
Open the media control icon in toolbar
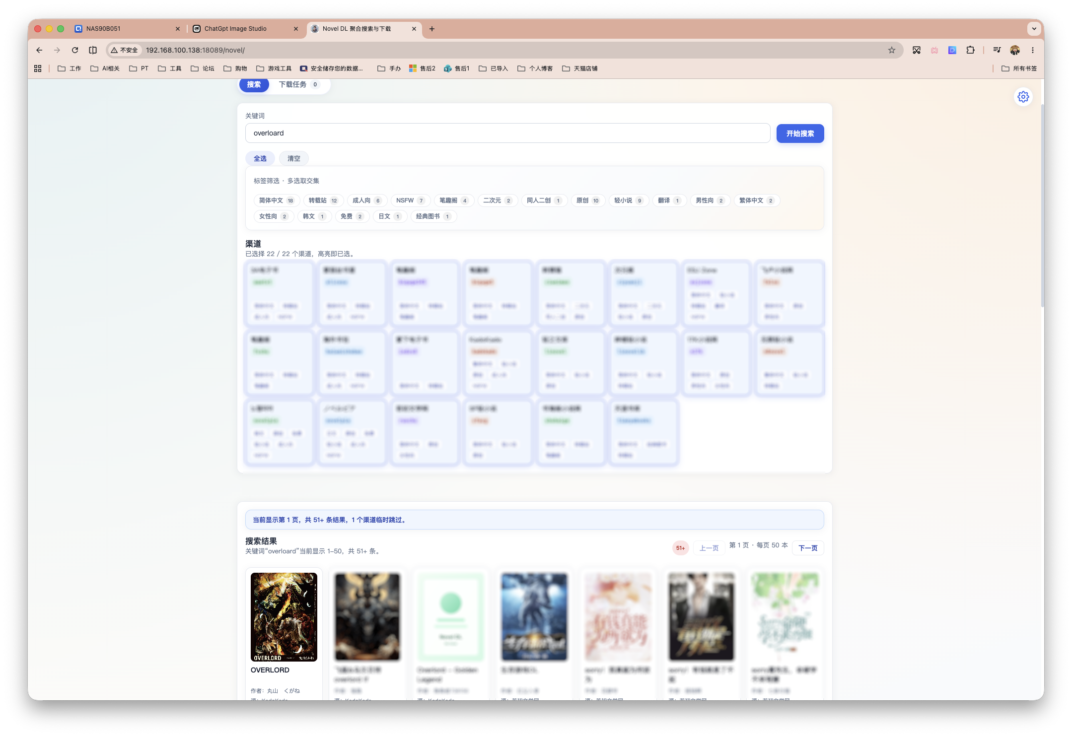click(x=997, y=50)
